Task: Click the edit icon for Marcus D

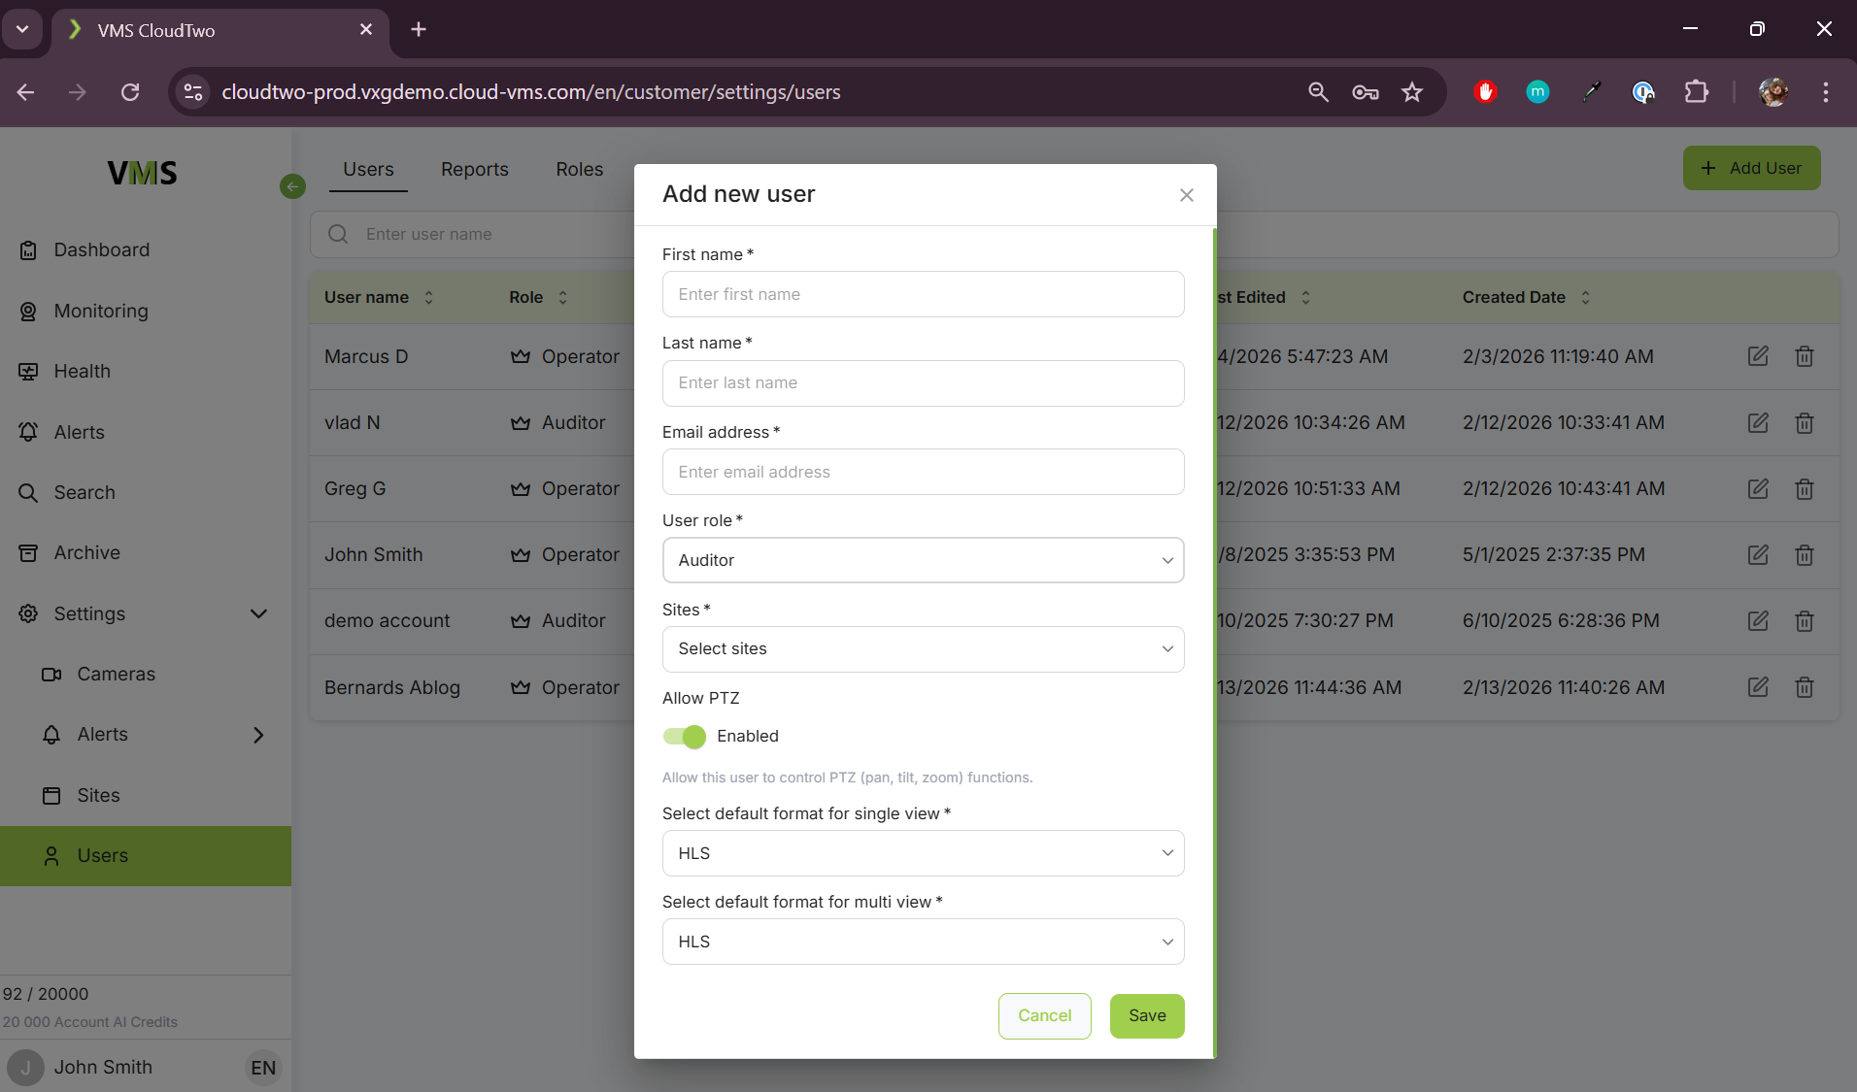Action: [x=1757, y=356]
